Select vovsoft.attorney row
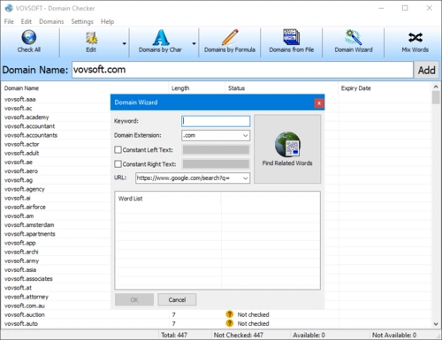Image resolution: width=442 pixels, height=340 pixels. point(27,297)
